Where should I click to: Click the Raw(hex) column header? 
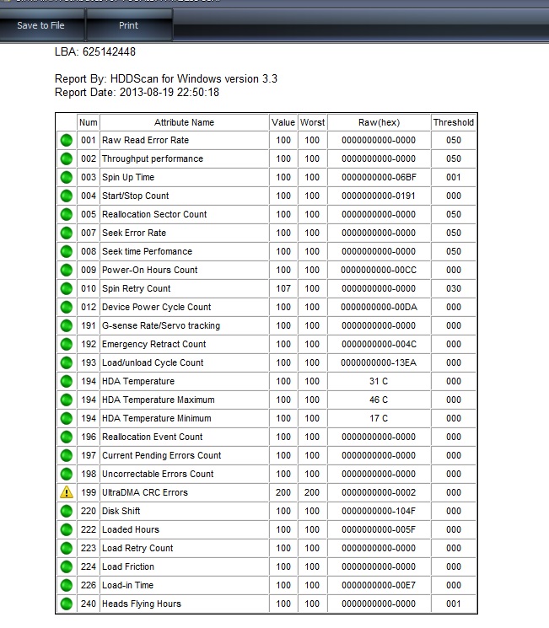click(x=379, y=122)
